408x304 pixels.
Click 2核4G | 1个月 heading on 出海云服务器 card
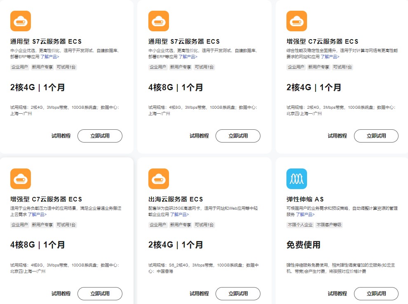176,245
